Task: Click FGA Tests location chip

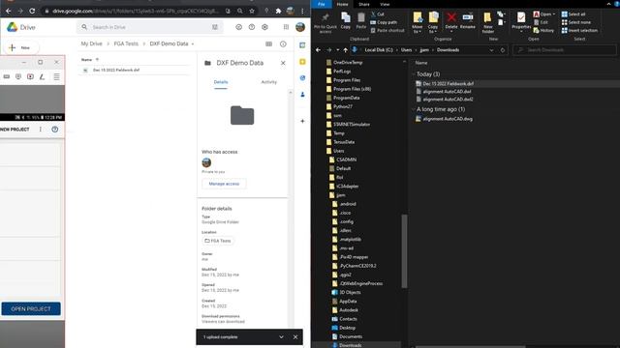Action: (x=218, y=241)
